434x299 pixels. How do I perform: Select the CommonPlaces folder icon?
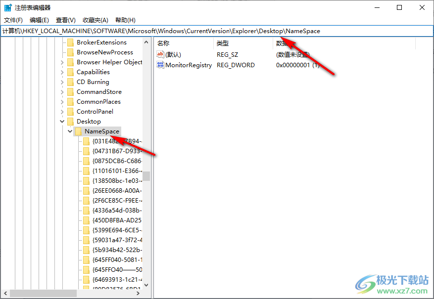click(x=71, y=102)
